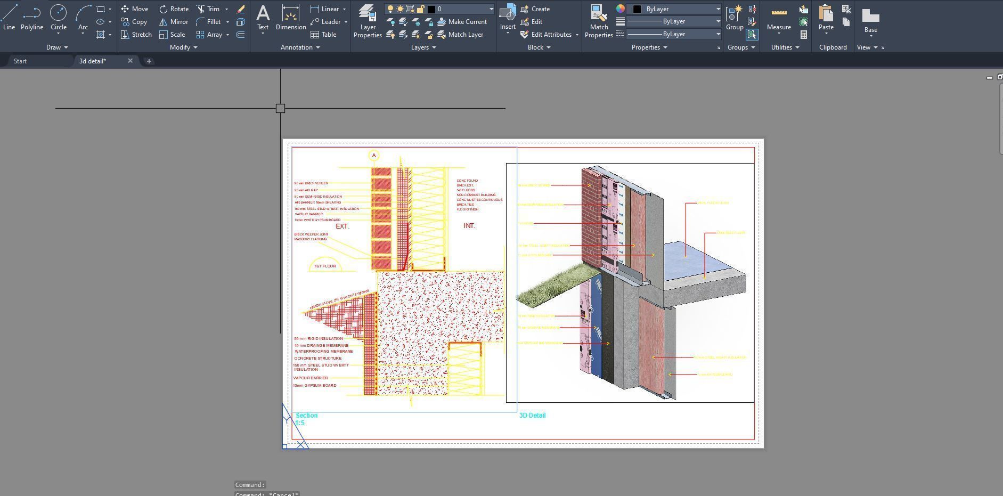Image resolution: width=1003 pixels, height=496 pixels.
Task: Select the Ellipse tool icon
Action: click(101, 22)
